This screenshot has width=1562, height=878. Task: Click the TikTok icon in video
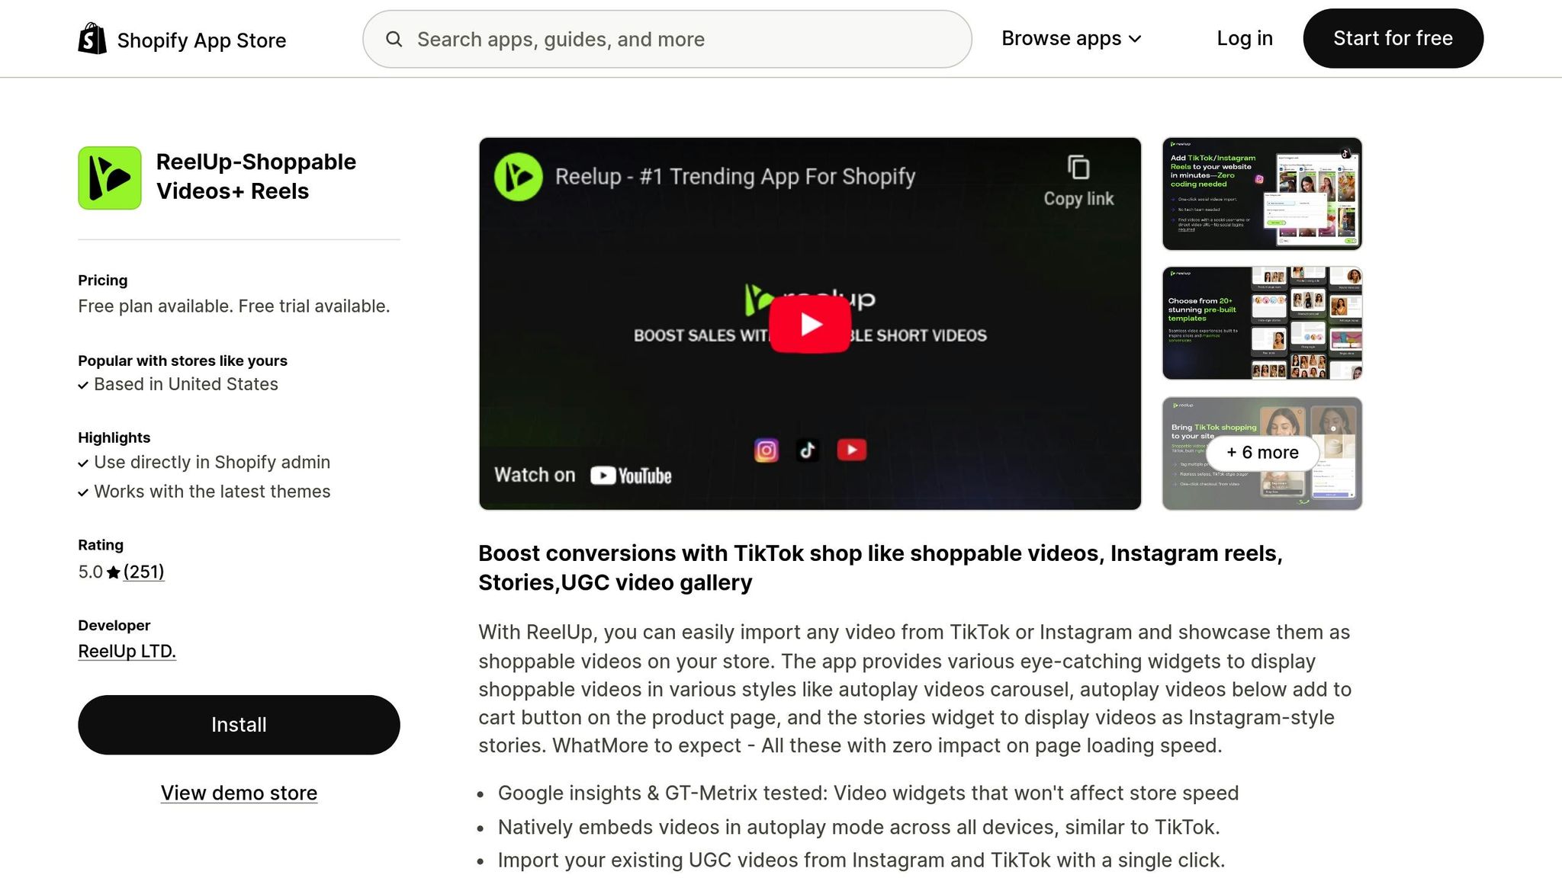click(808, 450)
